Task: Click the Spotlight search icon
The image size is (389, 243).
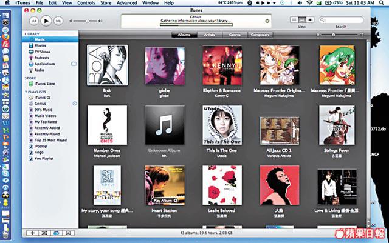Action: coord(382,3)
